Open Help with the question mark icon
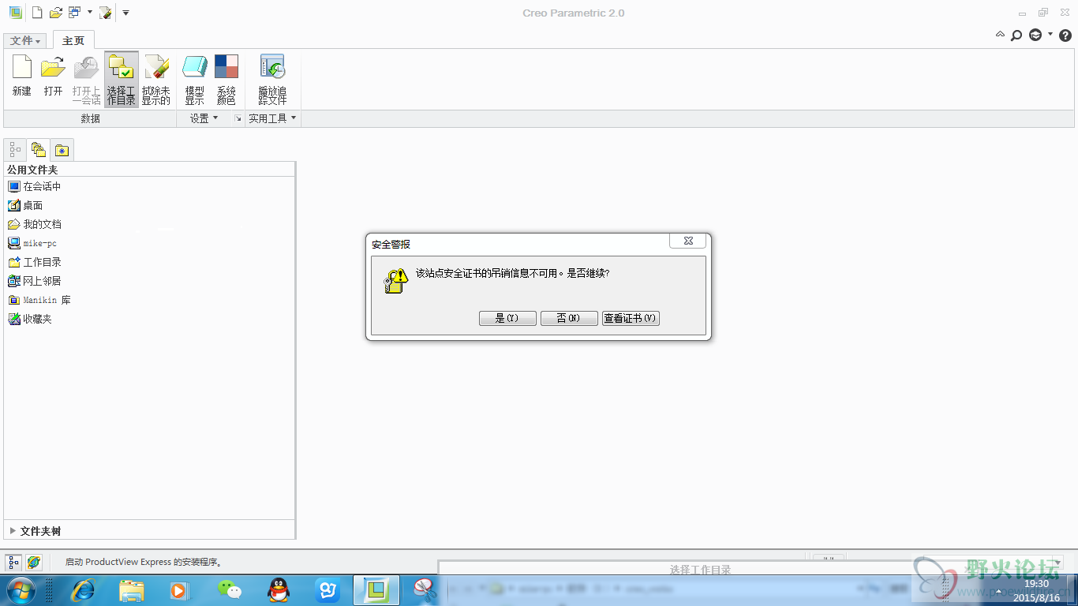 tap(1065, 35)
